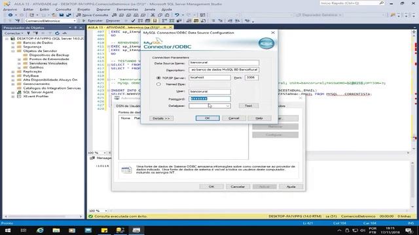Open the Database dropdown in ODBC dialog
Image resolution: width=419 pixels, height=235 pixels.
click(x=228, y=106)
